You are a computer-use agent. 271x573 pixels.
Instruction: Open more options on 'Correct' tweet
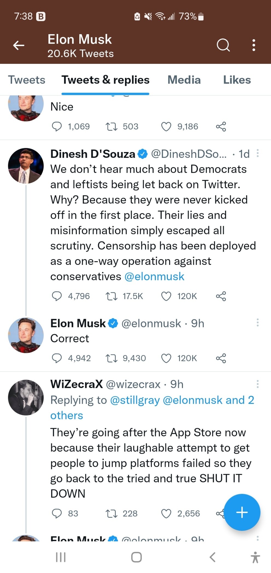[x=257, y=323]
